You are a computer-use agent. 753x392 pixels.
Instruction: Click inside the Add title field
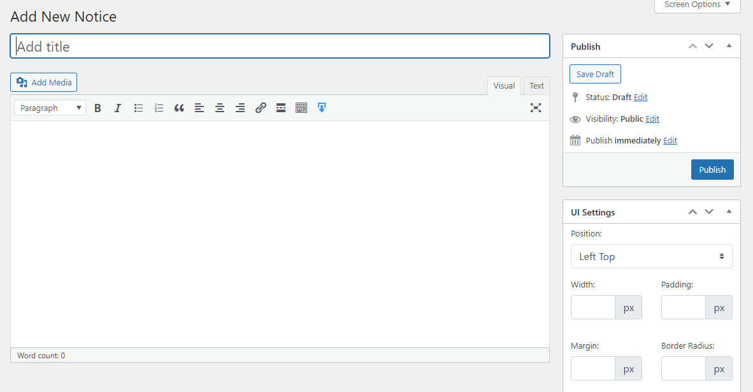[280, 46]
